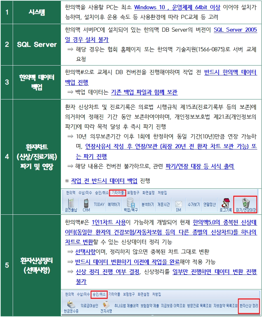Click underlined '일부만 진행하면 데이터 변환 진행'
Image resolution: width=262 pixels, height=317 pixels.
coord(215,272)
